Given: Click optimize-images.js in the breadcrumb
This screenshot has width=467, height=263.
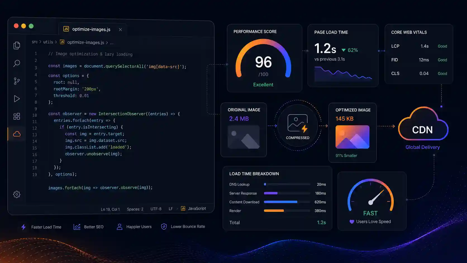Looking at the screenshot, I should 86,42.
